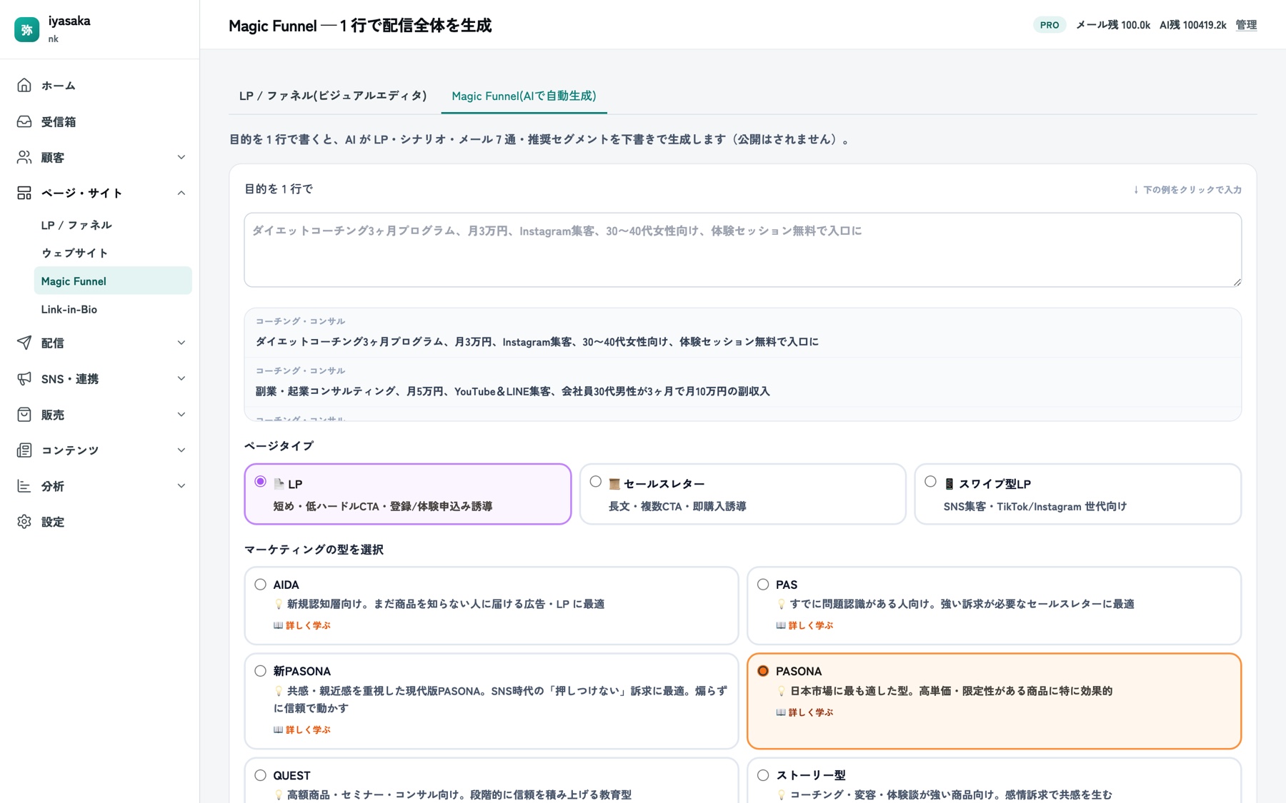Expand the 配信 section chevron
Viewport: 1286px width, 803px height.
pyautogui.click(x=181, y=343)
